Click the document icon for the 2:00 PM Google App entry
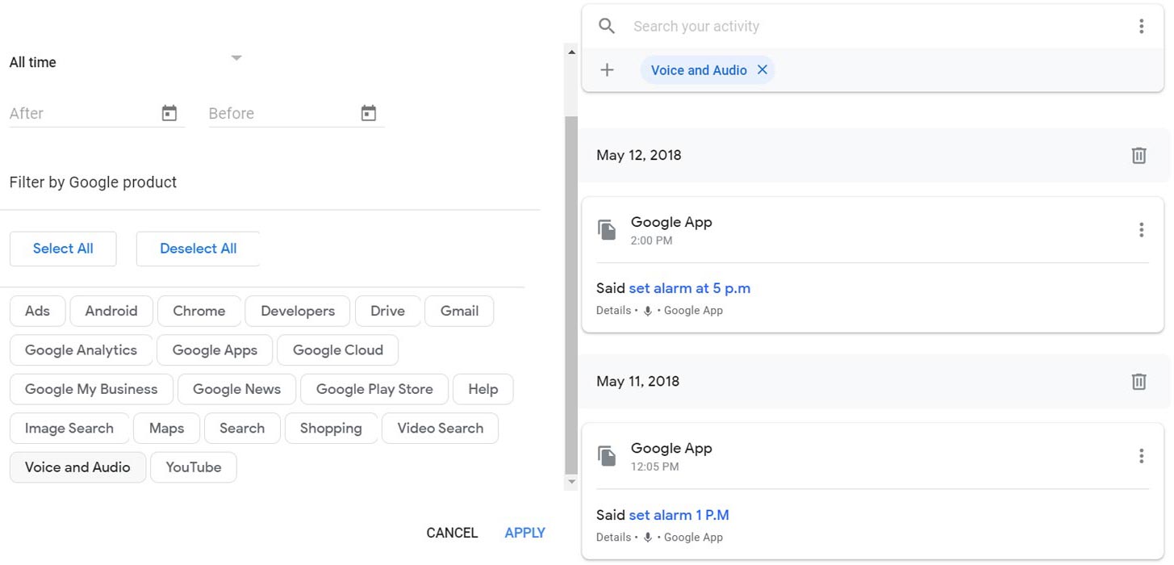This screenshot has height=565, width=1174. coord(607,230)
